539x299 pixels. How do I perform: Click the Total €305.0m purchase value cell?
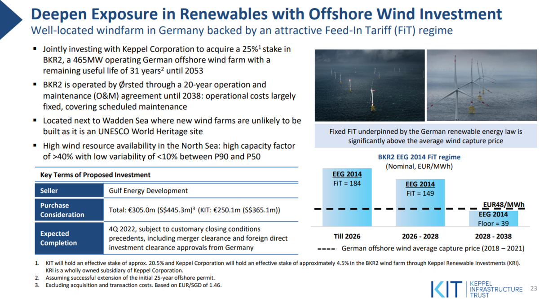[201, 210]
